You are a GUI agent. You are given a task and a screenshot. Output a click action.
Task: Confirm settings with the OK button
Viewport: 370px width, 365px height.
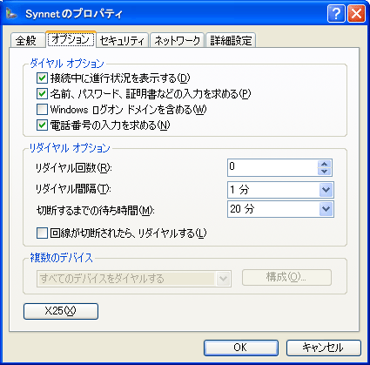[x=241, y=348]
